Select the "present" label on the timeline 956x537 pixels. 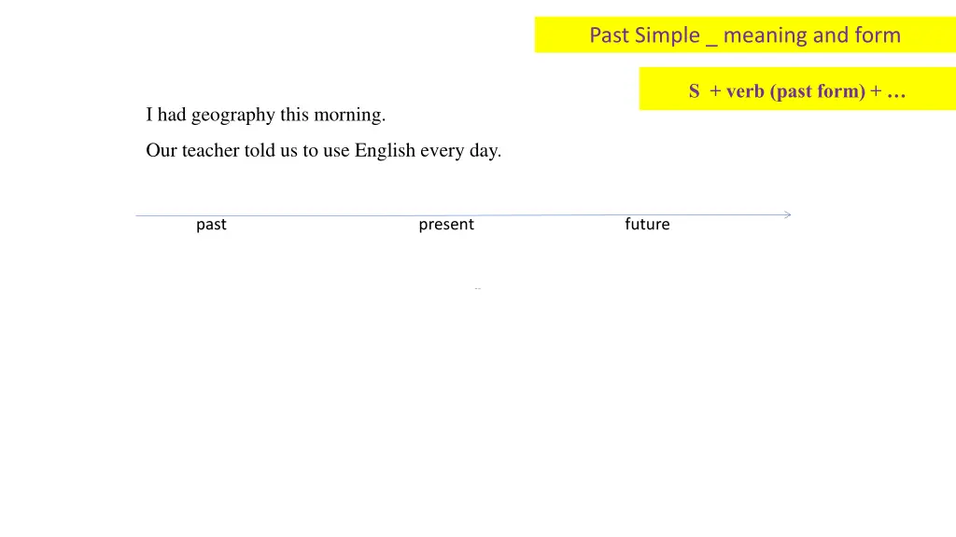(446, 225)
